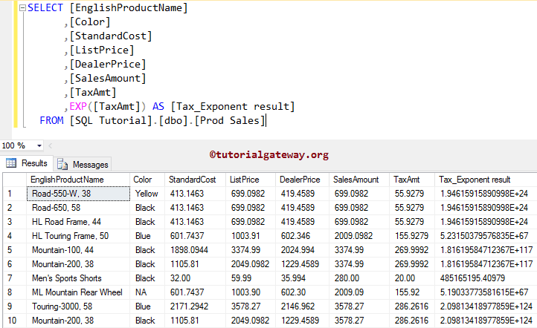The width and height of the screenshot is (537, 328).
Task: Click the EnglishProductName column header
Action: click(78, 180)
